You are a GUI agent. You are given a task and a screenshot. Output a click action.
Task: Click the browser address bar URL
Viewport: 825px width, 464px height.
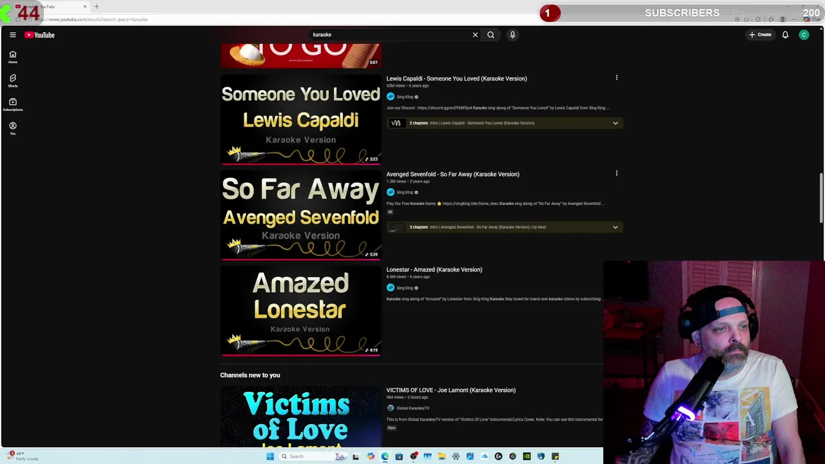click(x=94, y=19)
